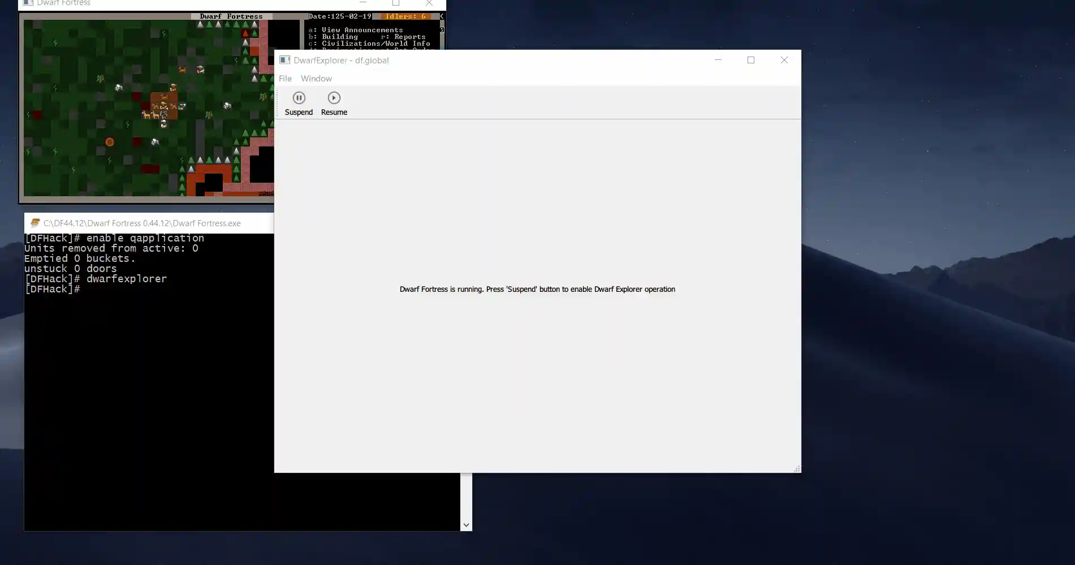Click the 'Emptied 0 buckets.' console line

coord(80,258)
